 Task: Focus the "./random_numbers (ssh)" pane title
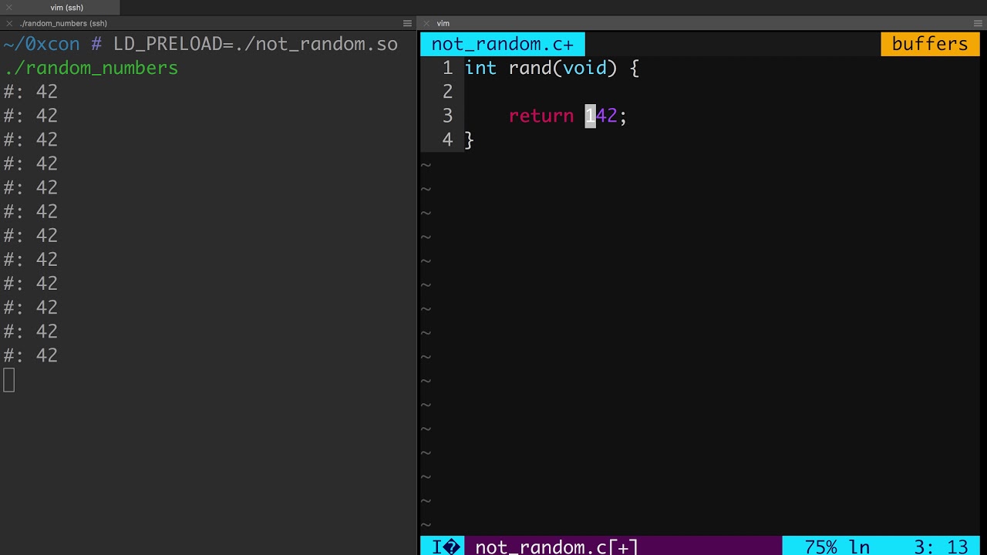(63, 24)
